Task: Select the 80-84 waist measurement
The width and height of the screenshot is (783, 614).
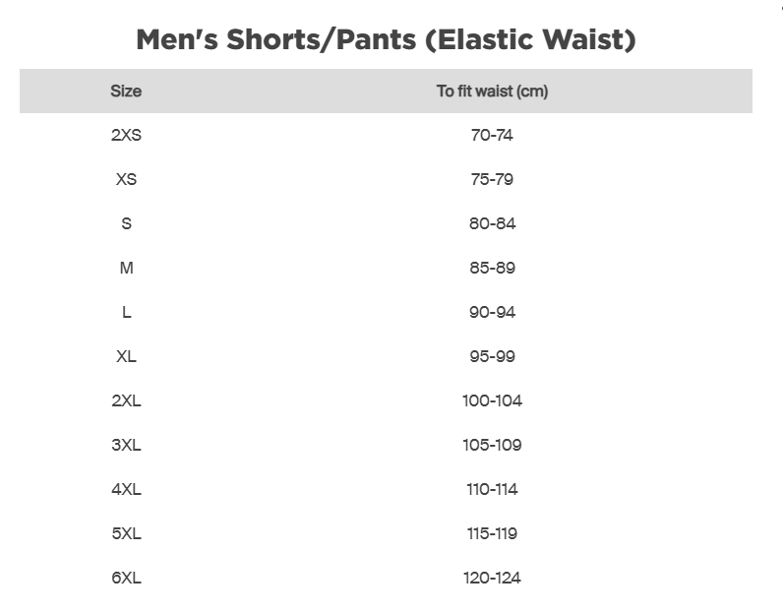Action: coord(492,223)
